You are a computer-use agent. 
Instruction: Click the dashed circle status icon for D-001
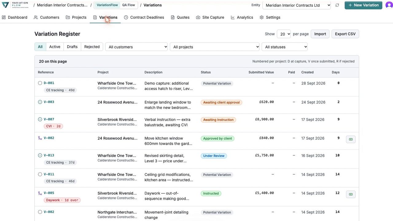[x=40, y=83]
